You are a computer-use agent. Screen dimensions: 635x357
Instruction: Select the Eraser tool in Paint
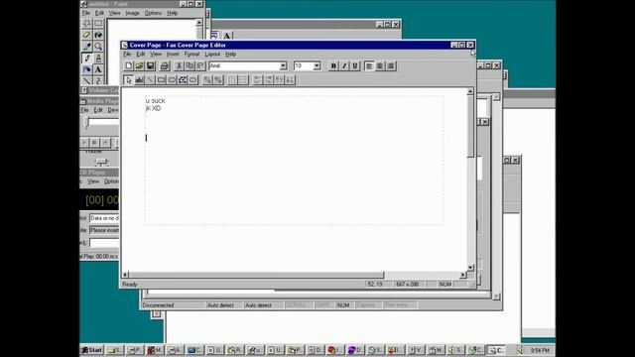point(86,35)
